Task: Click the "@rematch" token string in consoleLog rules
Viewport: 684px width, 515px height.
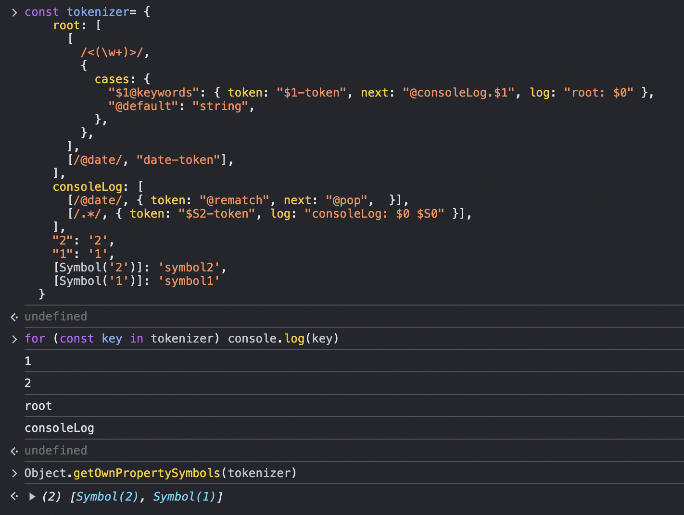Action: click(x=234, y=200)
